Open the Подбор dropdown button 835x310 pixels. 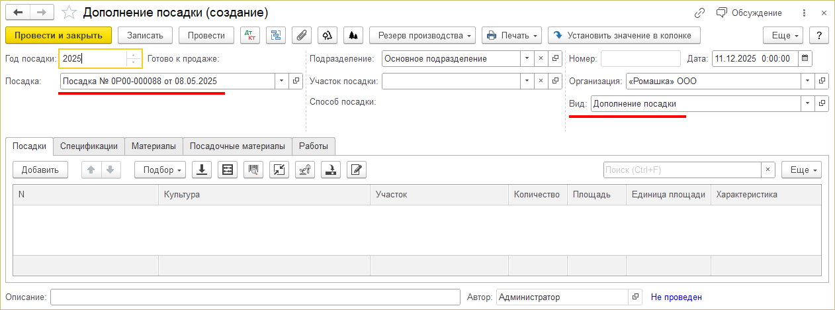point(160,170)
